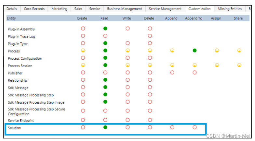255x141 pixels.
Task: Click the Create column header
Action: [x=82, y=18]
